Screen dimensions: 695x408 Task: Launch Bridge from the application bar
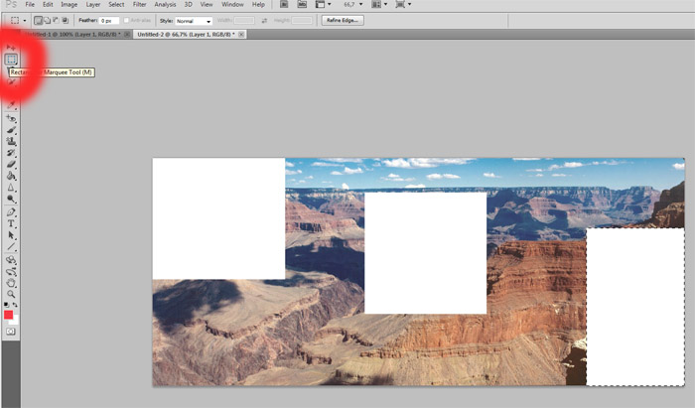[284, 4]
